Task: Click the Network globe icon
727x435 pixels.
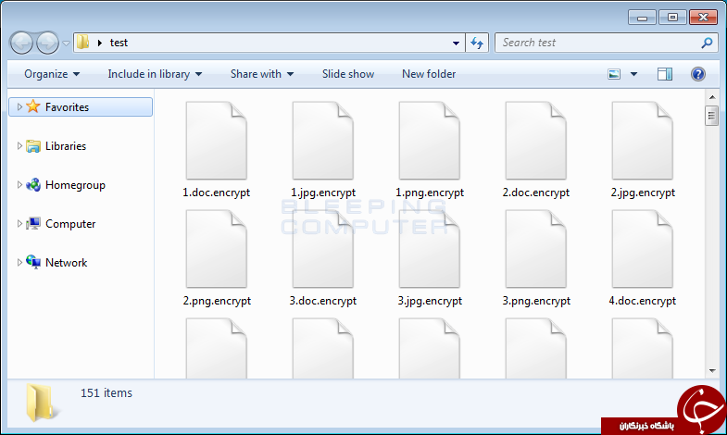Action: 33,262
